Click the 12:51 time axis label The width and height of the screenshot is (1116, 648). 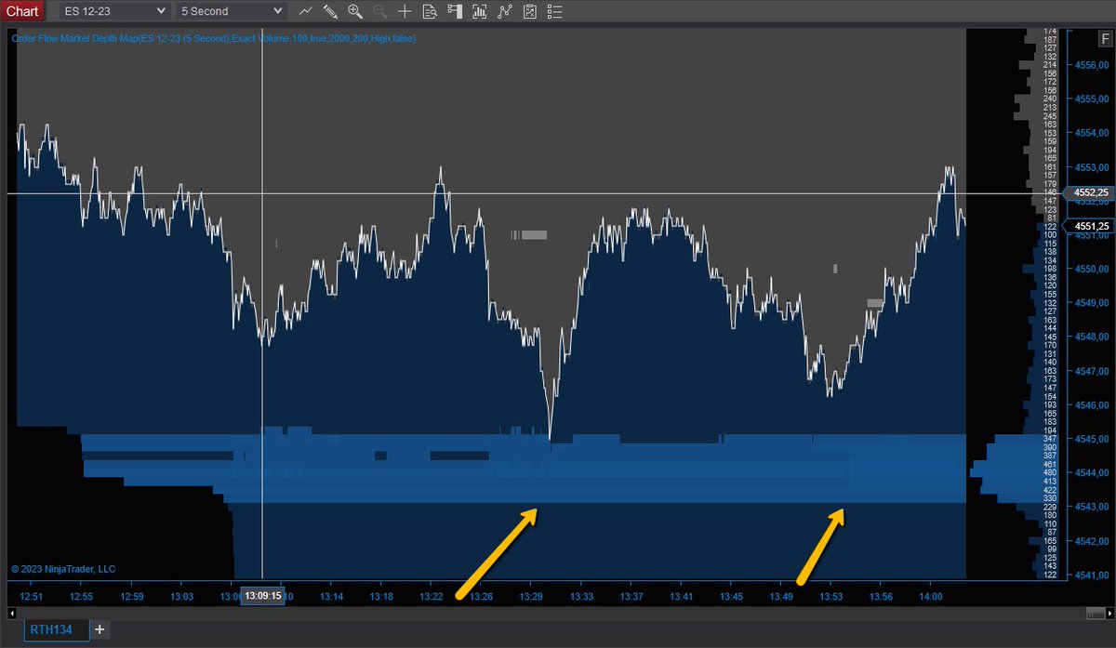[32, 596]
